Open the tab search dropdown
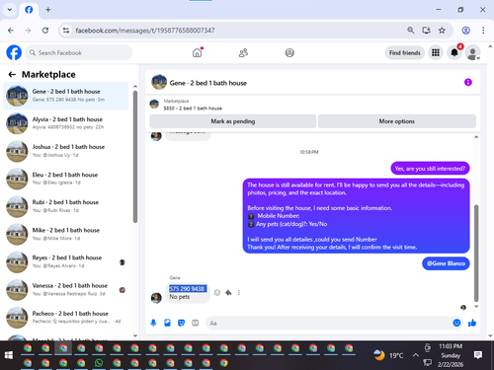Viewport: 494px width, 370px height. click(x=10, y=10)
